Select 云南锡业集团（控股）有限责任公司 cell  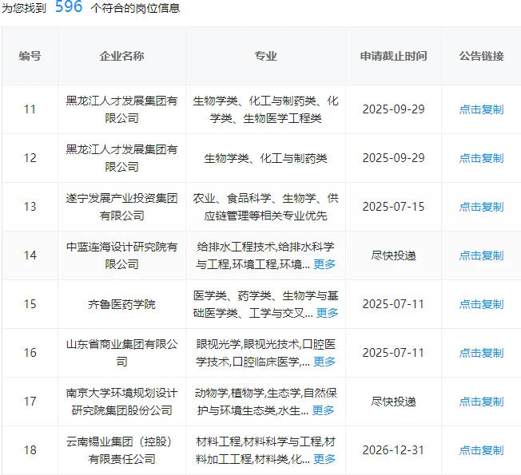121,450
